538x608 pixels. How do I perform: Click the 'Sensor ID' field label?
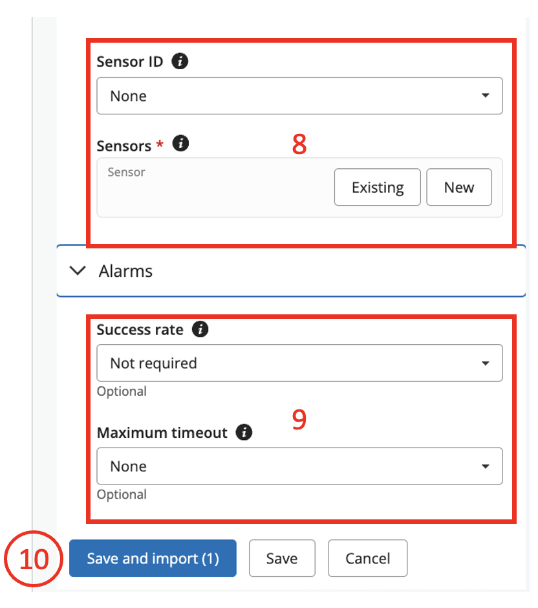click(x=129, y=62)
